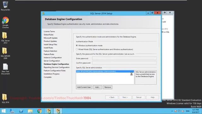Open Chrome from the taskbar

click(x=39, y=111)
